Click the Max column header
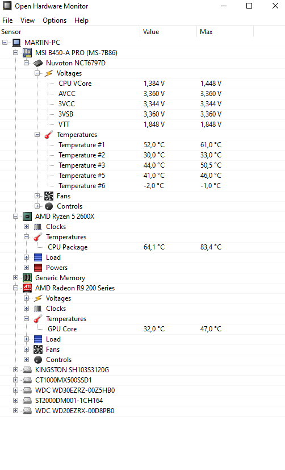 225,32
